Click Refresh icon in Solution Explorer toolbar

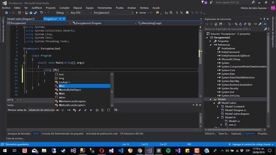(241, 24)
